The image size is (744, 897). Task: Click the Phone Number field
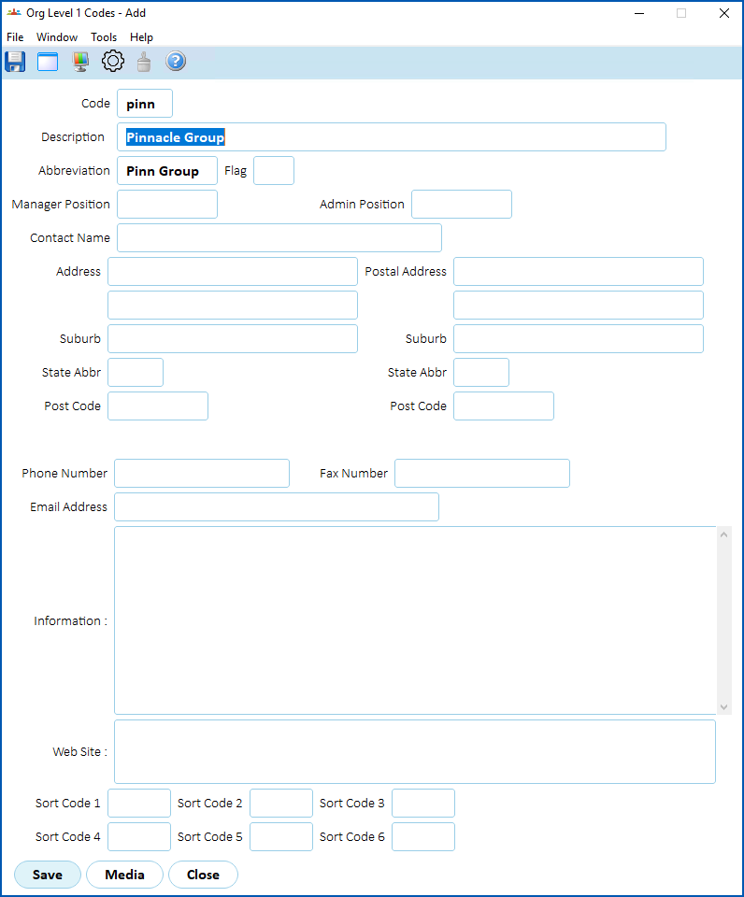[202, 474]
